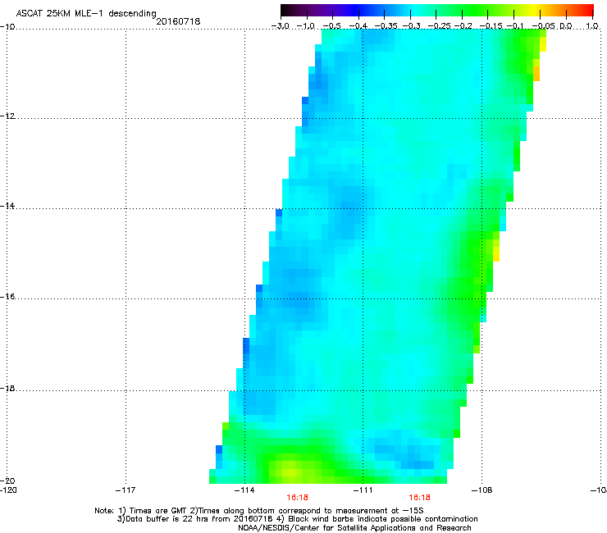The width and height of the screenshot is (607, 533).
Task: Select the yellow segment of the color bar
Action: (x=534, y=10)
